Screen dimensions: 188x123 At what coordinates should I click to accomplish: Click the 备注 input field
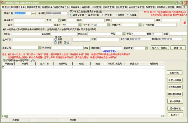coord(33,25)
